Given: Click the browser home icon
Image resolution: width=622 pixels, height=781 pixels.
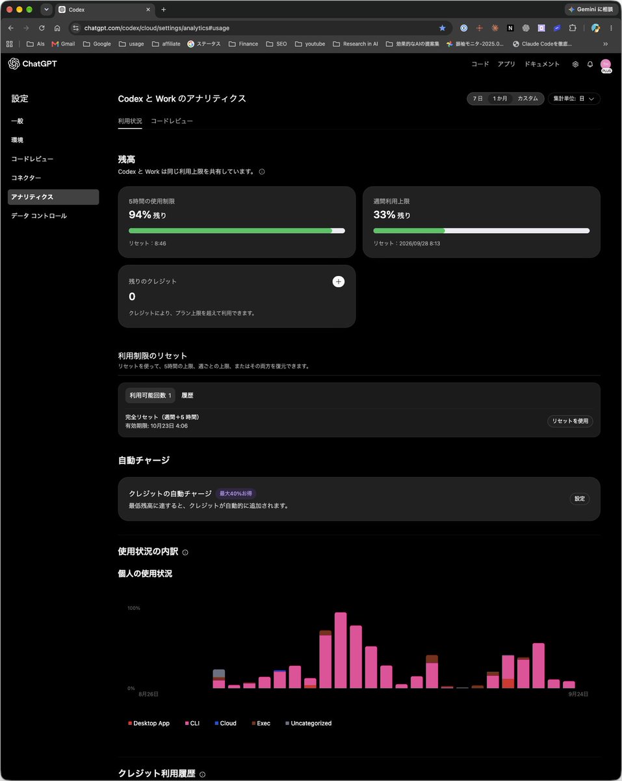Looking at the screenshot, I should 57,28.
